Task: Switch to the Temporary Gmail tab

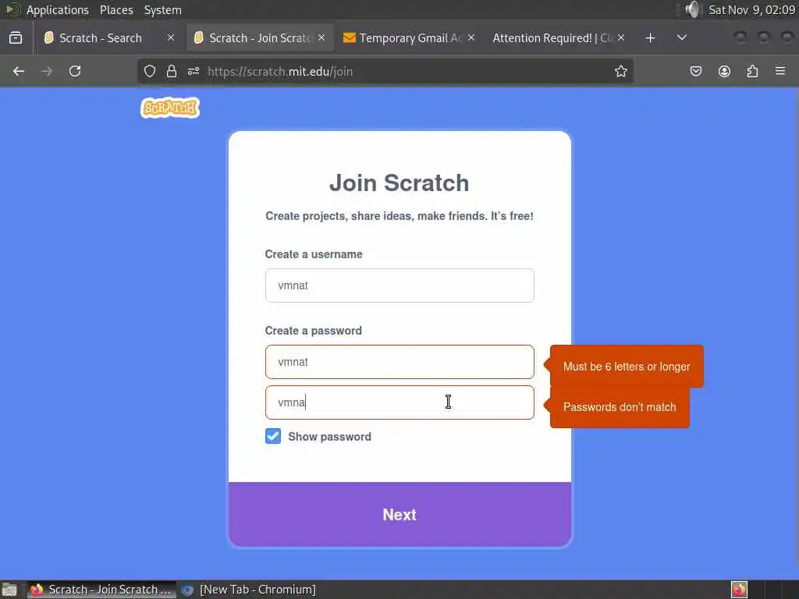Action: point(409,37)
